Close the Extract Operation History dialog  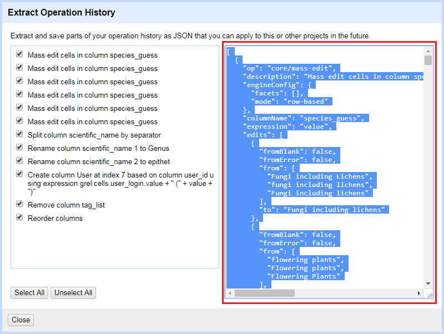pyautogui.click(x=20, y=320)
